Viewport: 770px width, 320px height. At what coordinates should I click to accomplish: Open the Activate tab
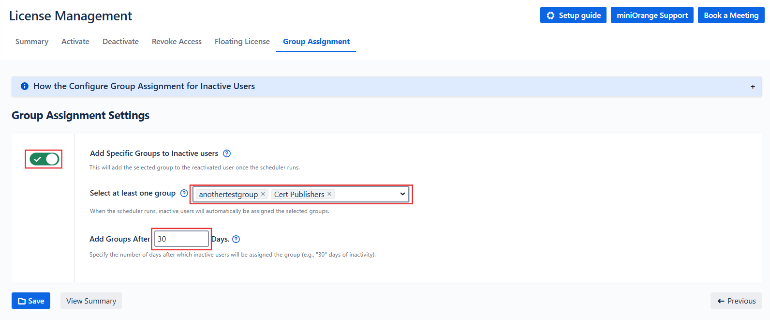(75, 42)
